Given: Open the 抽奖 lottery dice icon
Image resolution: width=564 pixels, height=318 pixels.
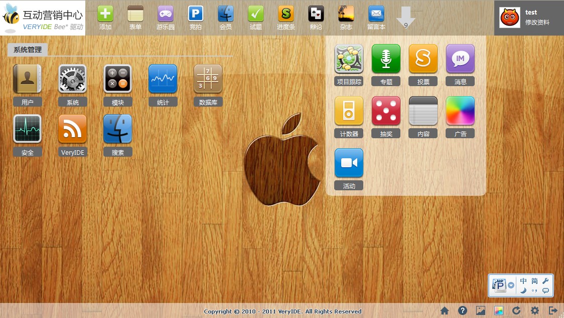Looking at the screenshot, I should coord(386,111).
